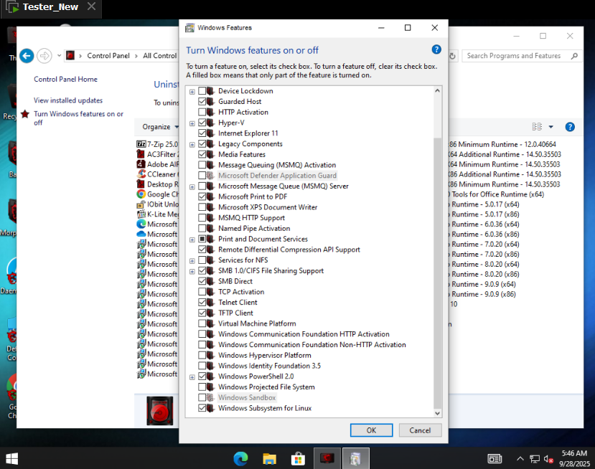Screen dimensions: 595x469
Task: Uncheck the Guarded Host feature
Action: pos(202,102)
